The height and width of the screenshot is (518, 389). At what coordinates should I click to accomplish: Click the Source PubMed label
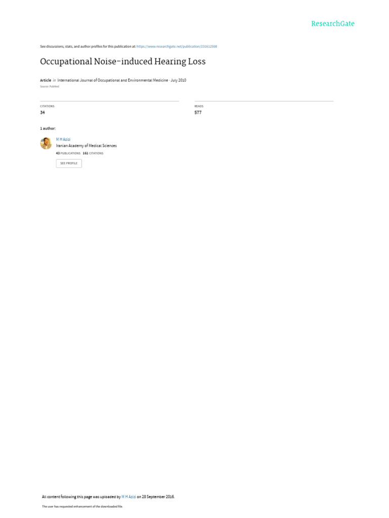pos(50,87)
